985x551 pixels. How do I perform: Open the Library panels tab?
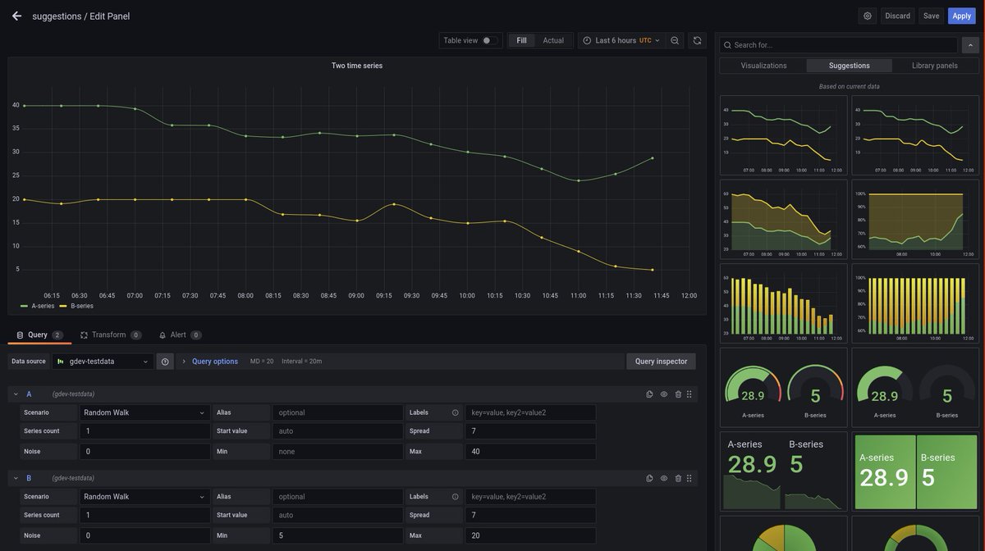coord(935,66)
